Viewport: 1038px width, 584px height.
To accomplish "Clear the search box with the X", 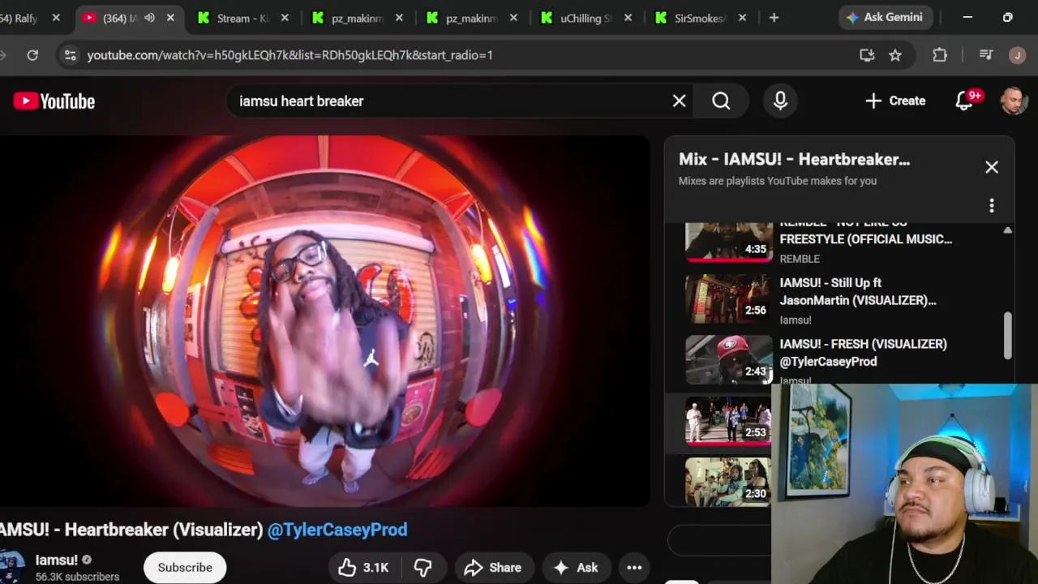I will 679,101.
